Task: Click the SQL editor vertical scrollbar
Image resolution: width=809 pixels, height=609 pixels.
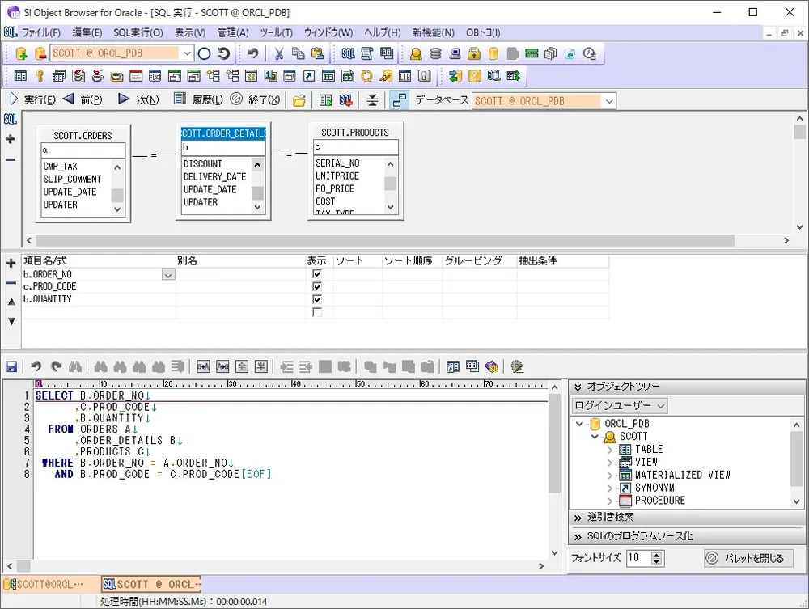Action: click(x=555, y=443)
